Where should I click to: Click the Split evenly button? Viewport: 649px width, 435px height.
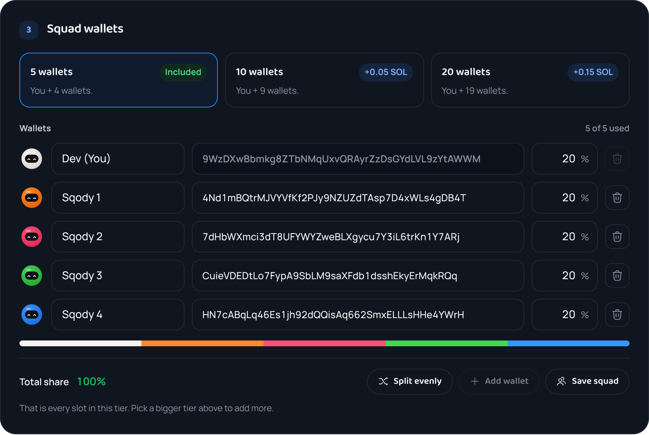pyautogui.click(x=410, y=382)
